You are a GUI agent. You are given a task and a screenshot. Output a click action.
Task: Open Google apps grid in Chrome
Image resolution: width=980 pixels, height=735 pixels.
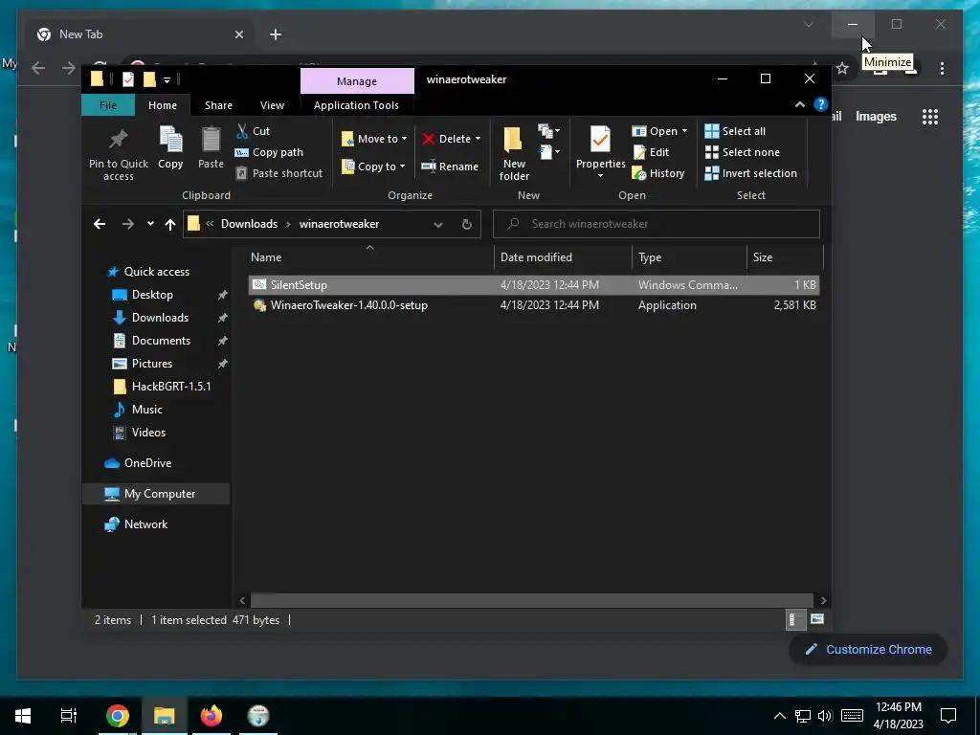pos(930,117)
